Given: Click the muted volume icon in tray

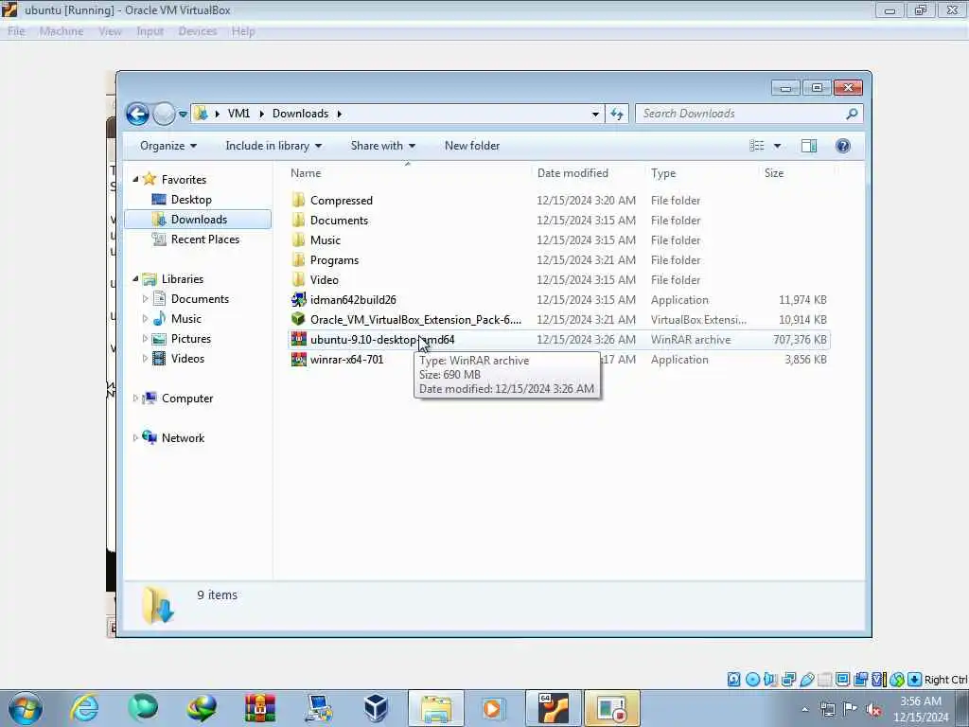Looking at the screenshot, I should [x=873, y=710].
